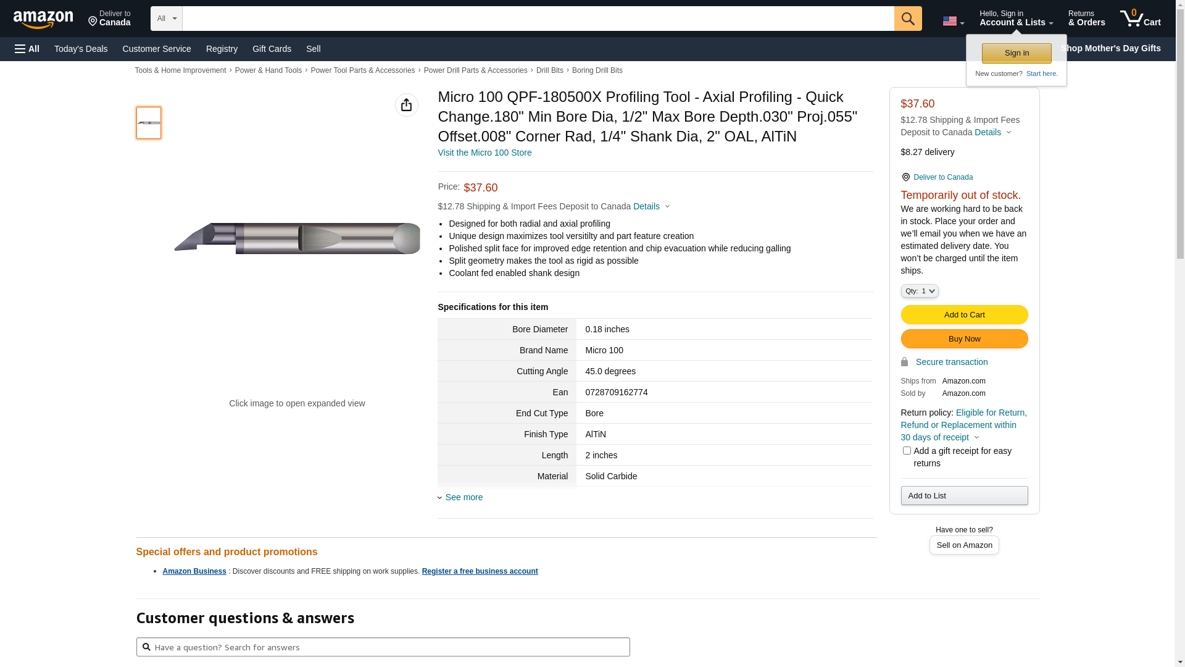Click the US flag language selector
This screenshot has height=667, width=1185.
[953, 21]
